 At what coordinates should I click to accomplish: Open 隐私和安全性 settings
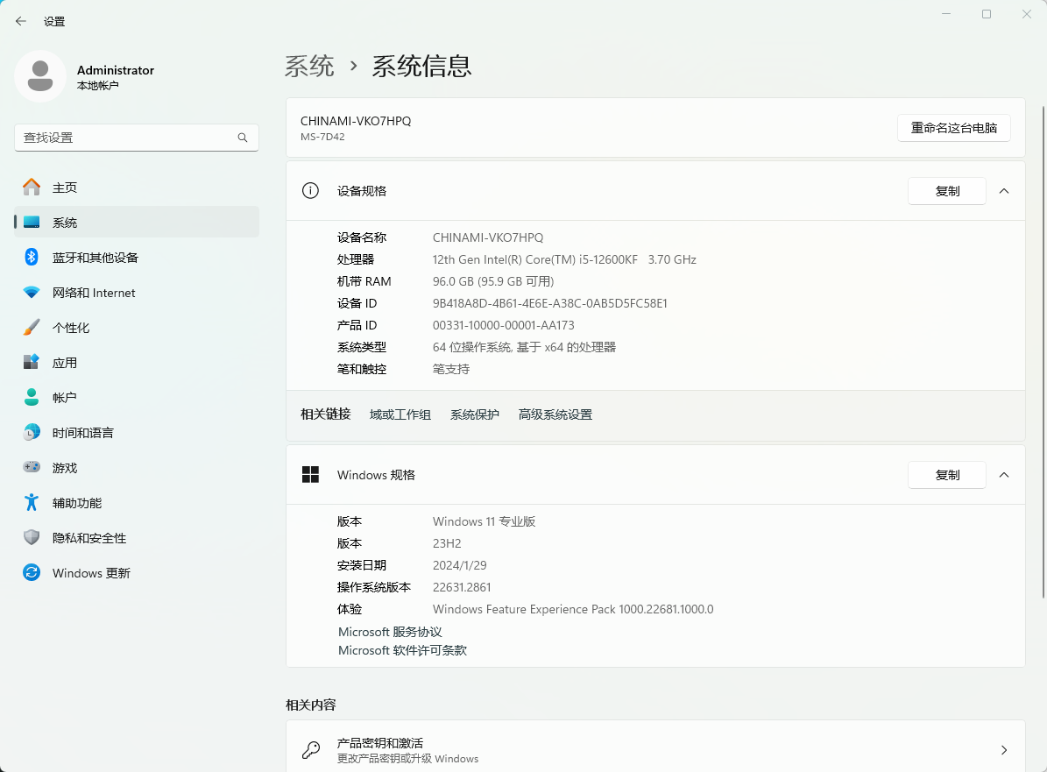tap(137, 537)
